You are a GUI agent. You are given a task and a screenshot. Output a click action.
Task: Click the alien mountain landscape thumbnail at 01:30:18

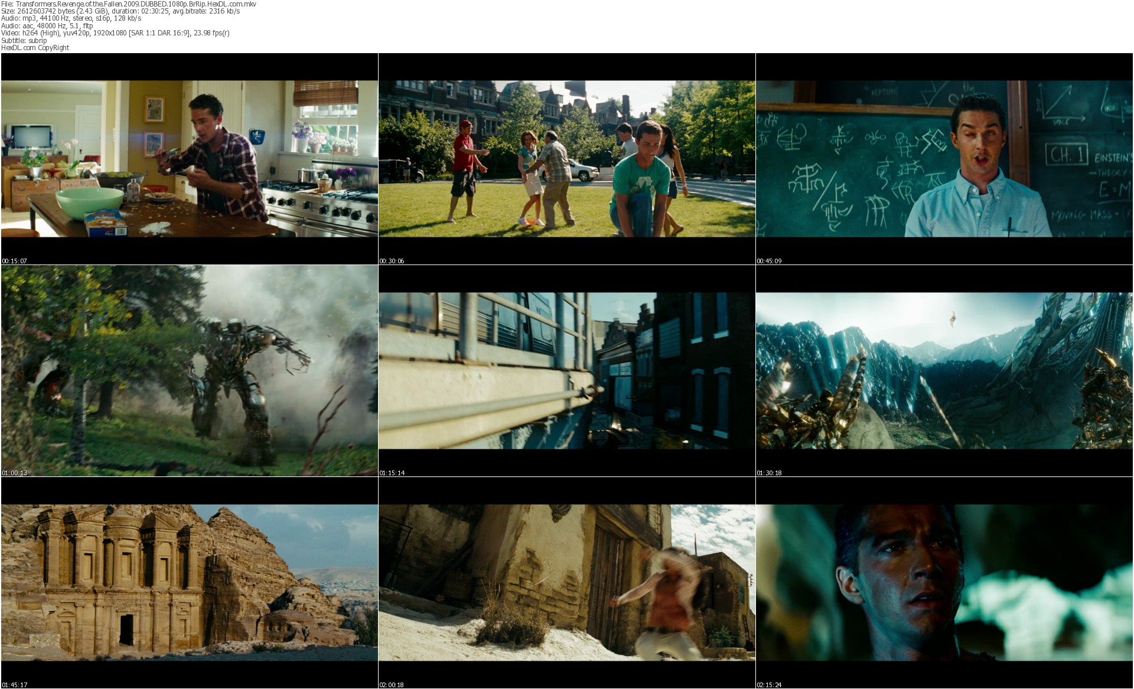pos(944,370)
